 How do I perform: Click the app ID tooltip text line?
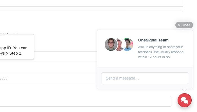[x=14, y=48]
